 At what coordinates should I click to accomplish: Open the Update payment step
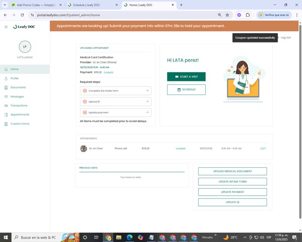point(116,112)
